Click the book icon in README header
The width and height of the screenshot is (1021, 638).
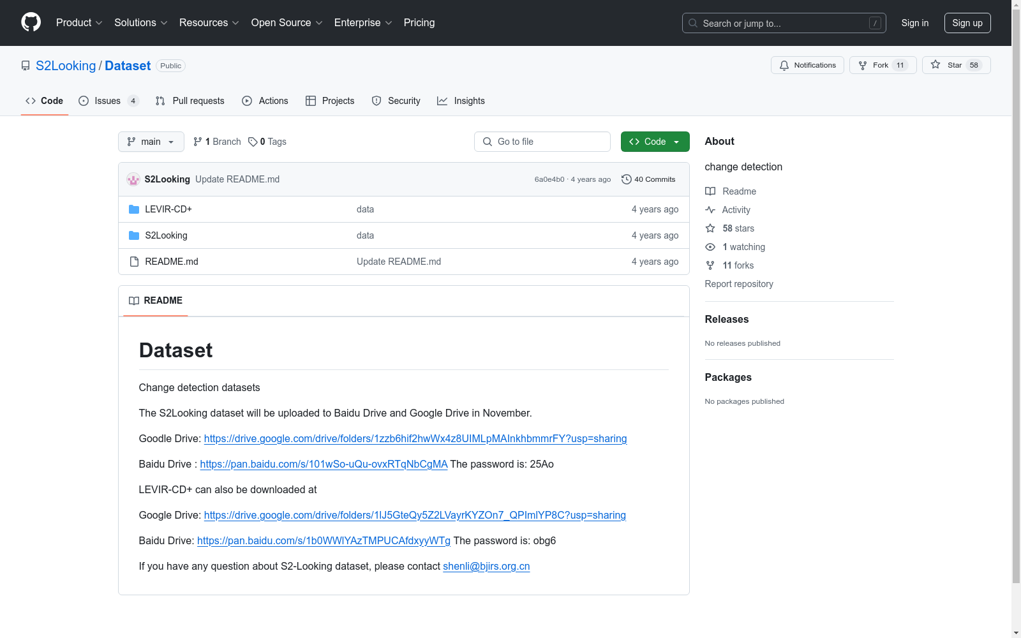[134, 300]
